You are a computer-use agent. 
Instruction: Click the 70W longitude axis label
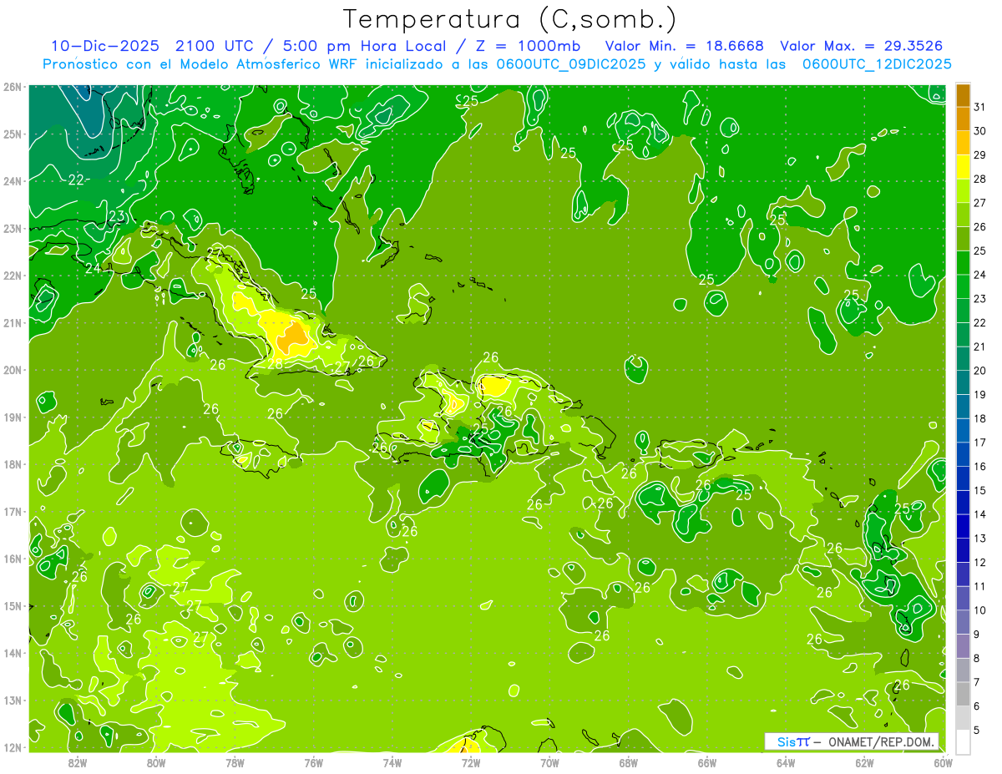[x=549, y=762]
